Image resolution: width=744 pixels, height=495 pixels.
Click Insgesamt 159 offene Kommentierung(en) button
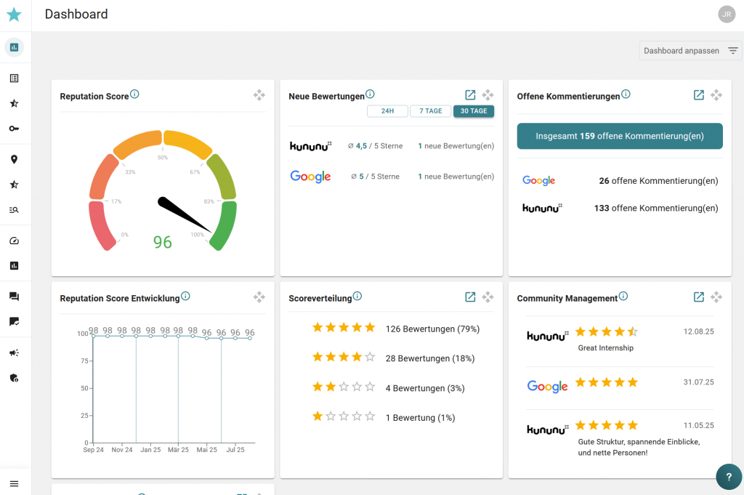(x=620, y=136)
